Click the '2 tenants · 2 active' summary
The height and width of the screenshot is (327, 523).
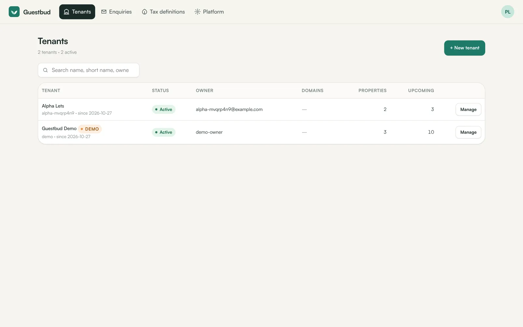tap(57, 52)
